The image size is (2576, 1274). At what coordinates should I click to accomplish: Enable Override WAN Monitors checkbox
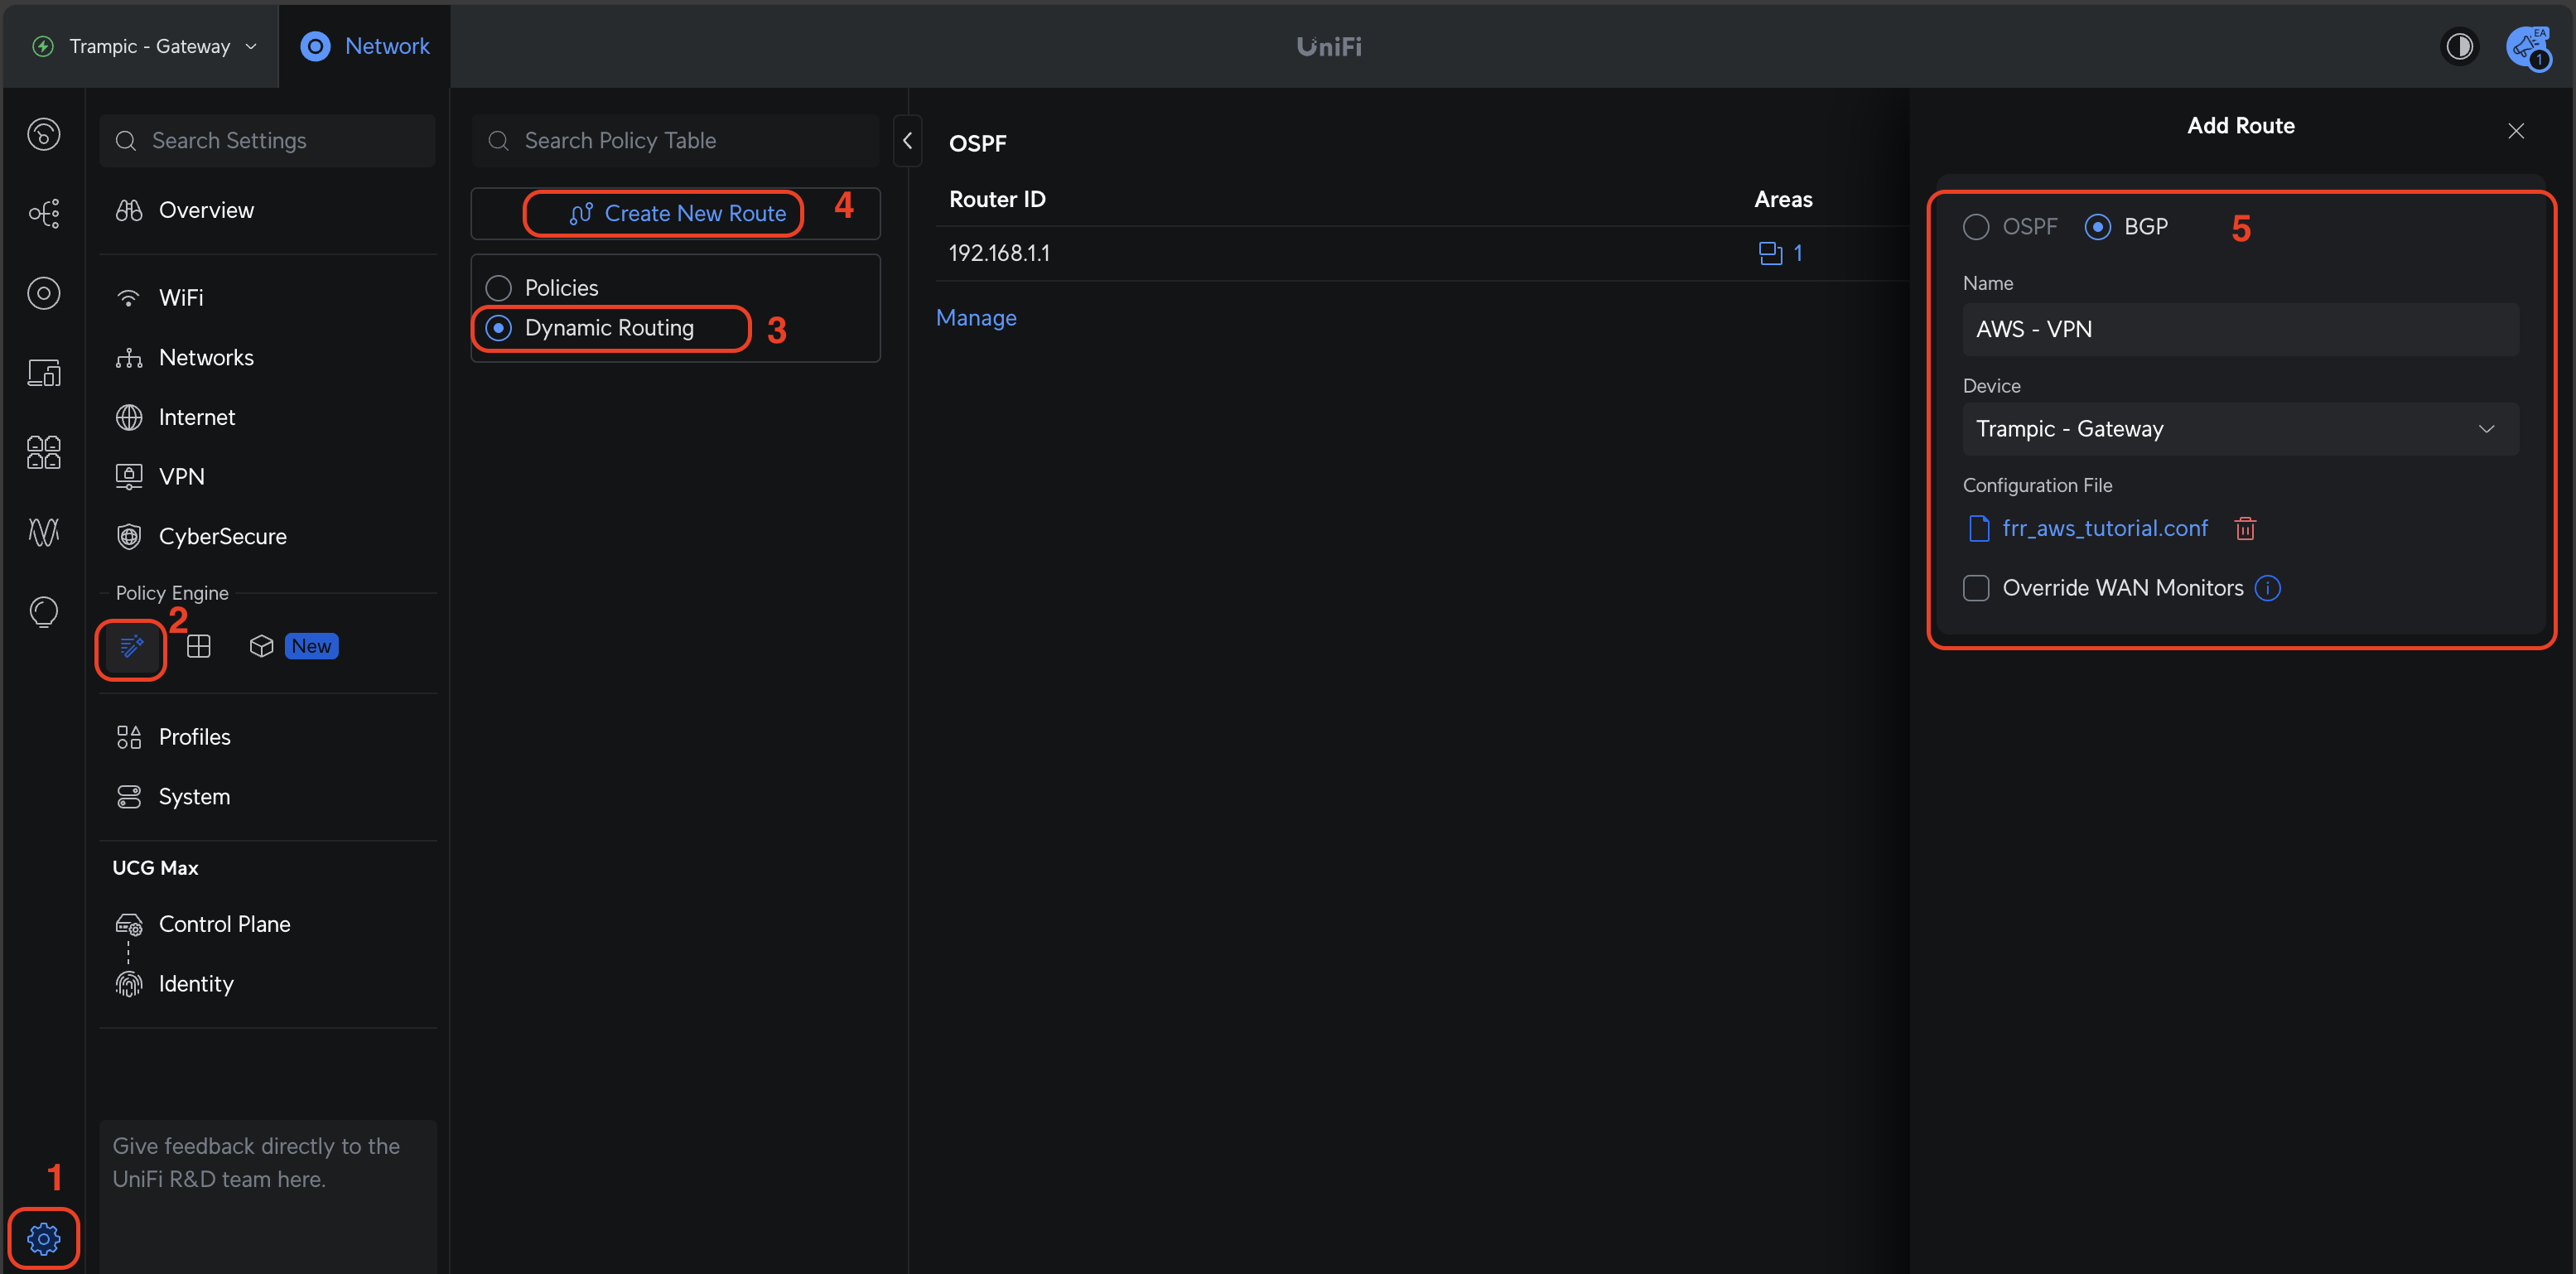click(1976, 588)
